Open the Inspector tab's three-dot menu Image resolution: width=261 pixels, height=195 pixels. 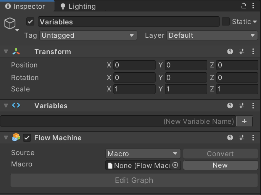coord(253,6)
